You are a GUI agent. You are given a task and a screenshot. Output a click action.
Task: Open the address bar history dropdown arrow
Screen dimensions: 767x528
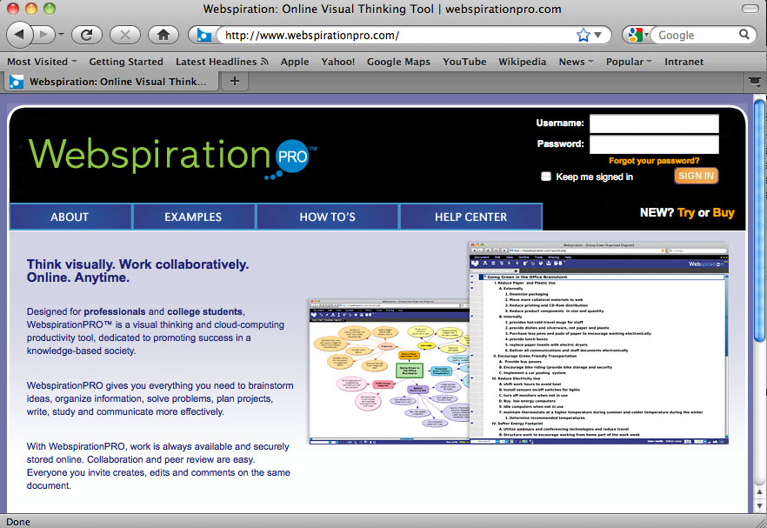click(597, 36)
